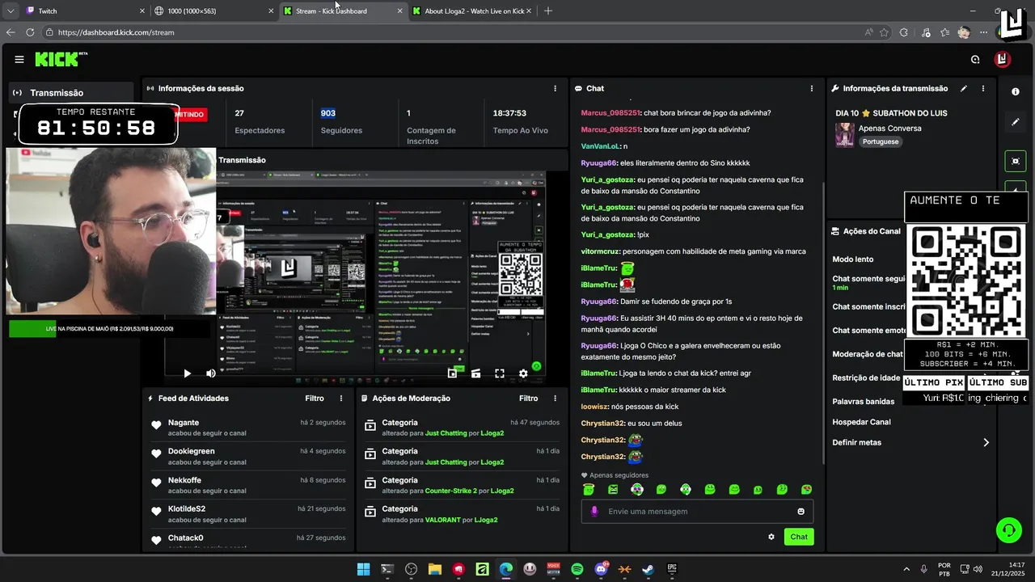Screen dimensions: 1035x582
Task: Open Epic Games Launcher from taskbar
Action: [672, 569]
